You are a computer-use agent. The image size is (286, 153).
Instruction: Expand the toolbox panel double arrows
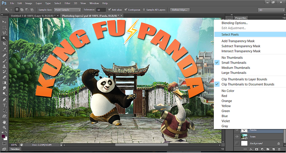pos(2,15)
